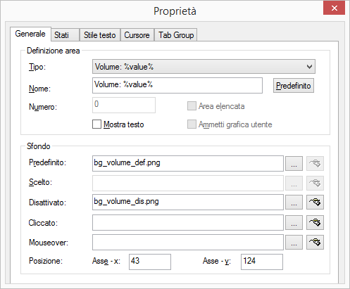Image resolution: width=350 pixels, height=289 pixels.
Task: Open the Cursore tab
Action: pyautogui.click(x=137, y=35)
